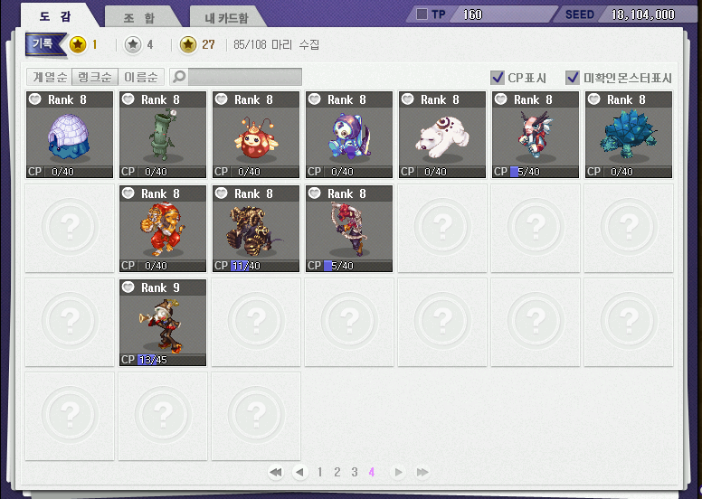Jump to the last page
Viewport: 702px width, 499px height.
click(422, 472)
